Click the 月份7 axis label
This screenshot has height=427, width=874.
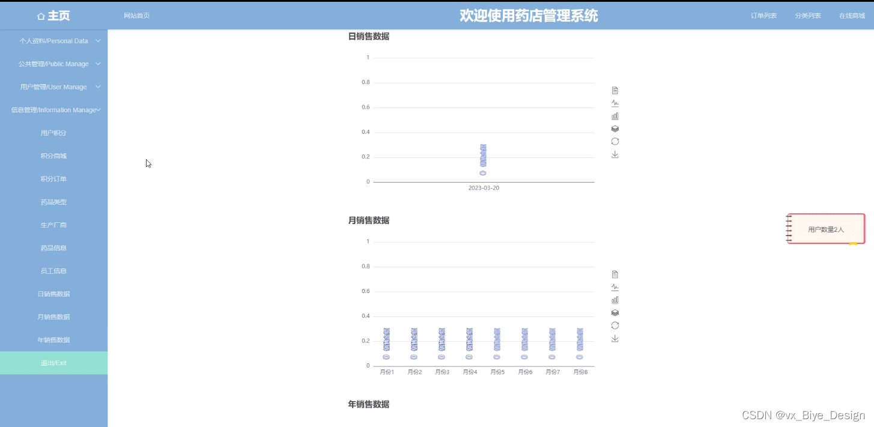point(553,372)
